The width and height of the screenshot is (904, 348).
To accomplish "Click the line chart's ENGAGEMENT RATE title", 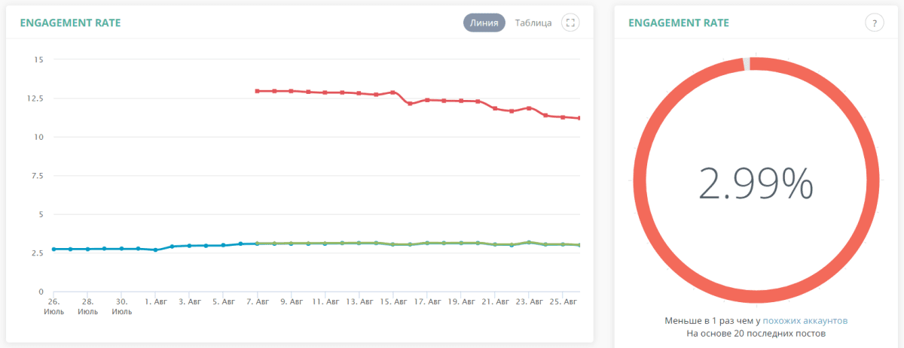I will pyautogui.click(x=70, y=23).
